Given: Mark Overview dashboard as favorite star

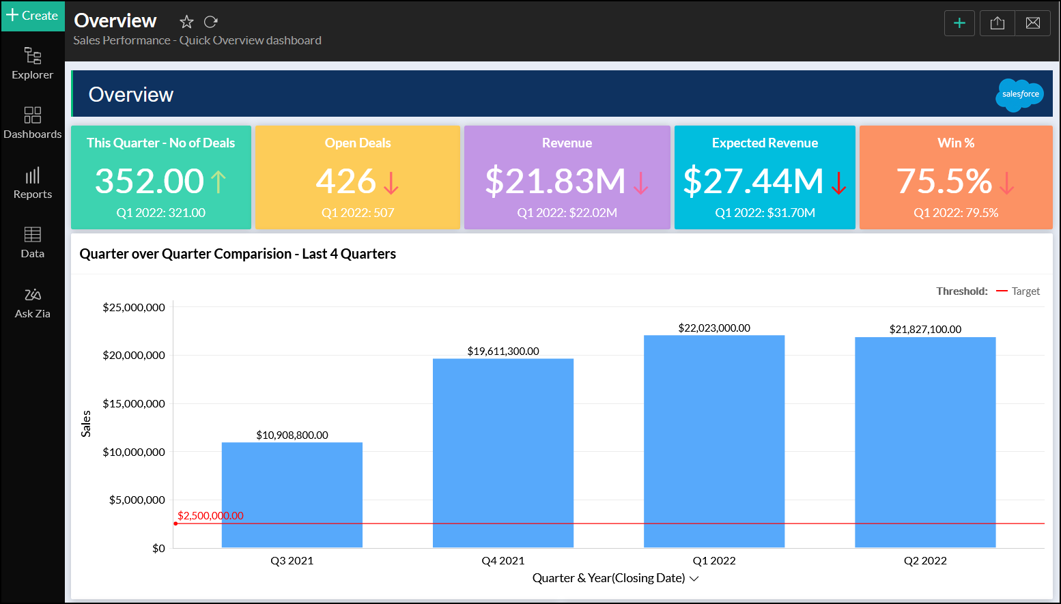Looking at the screenshot, I should tap(186, 22).
